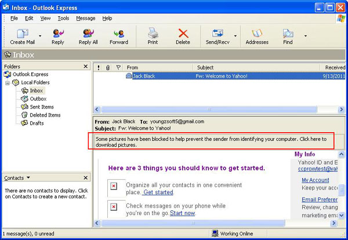Image resolution: width=348 pixels, height=240 pixels.
Task: Open the Help menu
Action: 107,18
